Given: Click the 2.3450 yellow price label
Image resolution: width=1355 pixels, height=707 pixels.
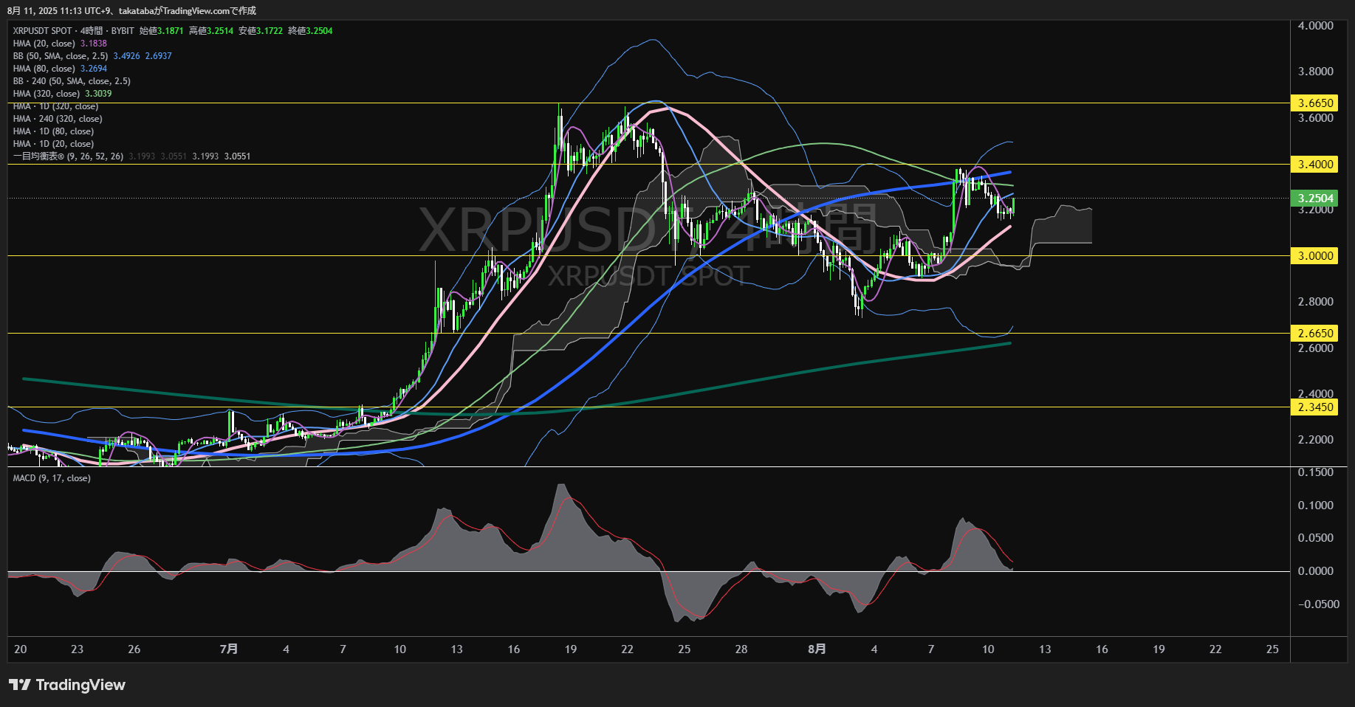Looking at the screenshot, I should click(1314, 407).
